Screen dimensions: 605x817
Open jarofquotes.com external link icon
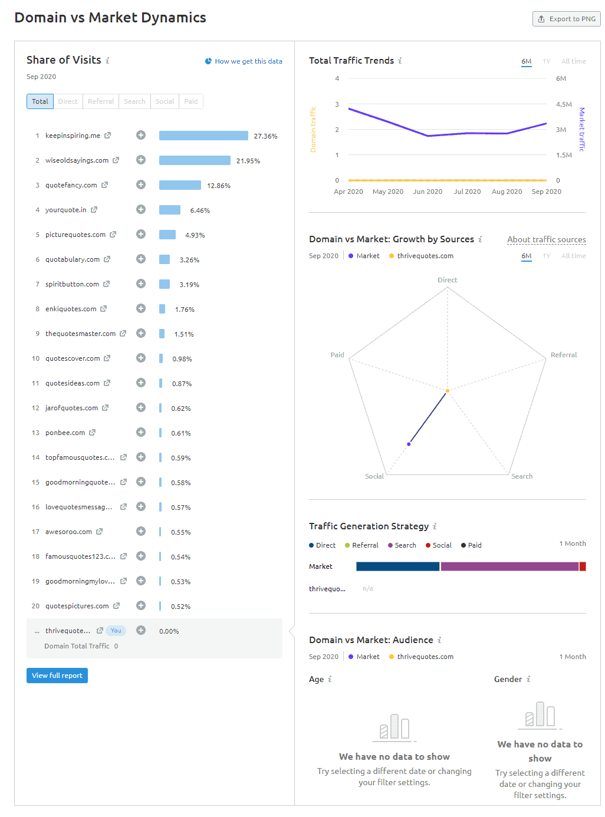click(106, 408)
